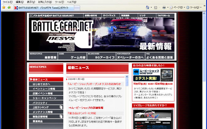
Task: Select 上位ランキング in the sidebar
Action: coord(46,107)
